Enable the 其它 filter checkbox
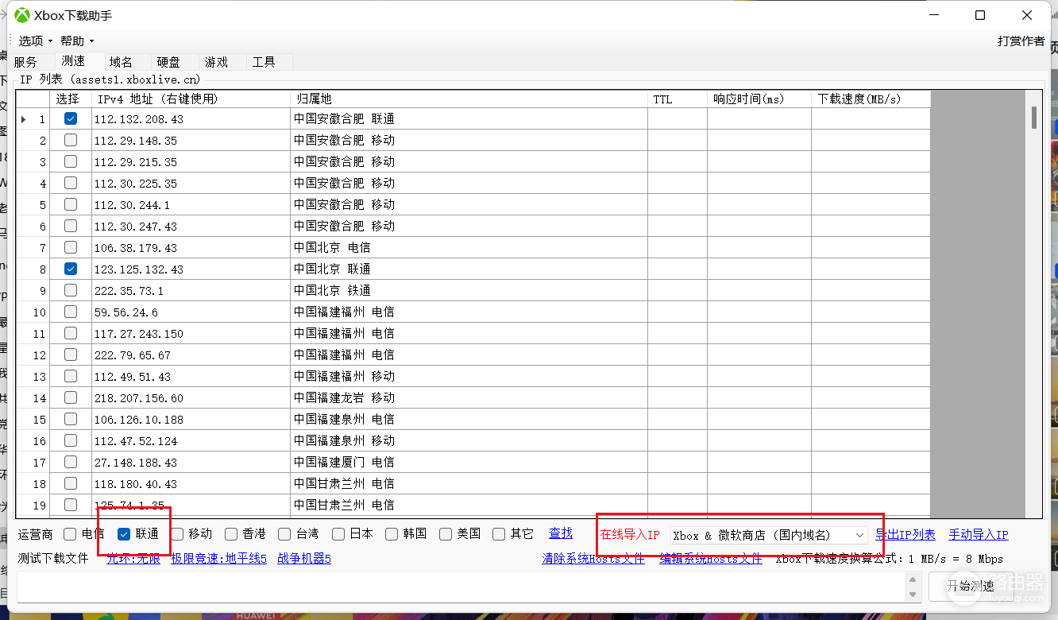This screenshot has width=1058, height=620. tap(499, 533)
